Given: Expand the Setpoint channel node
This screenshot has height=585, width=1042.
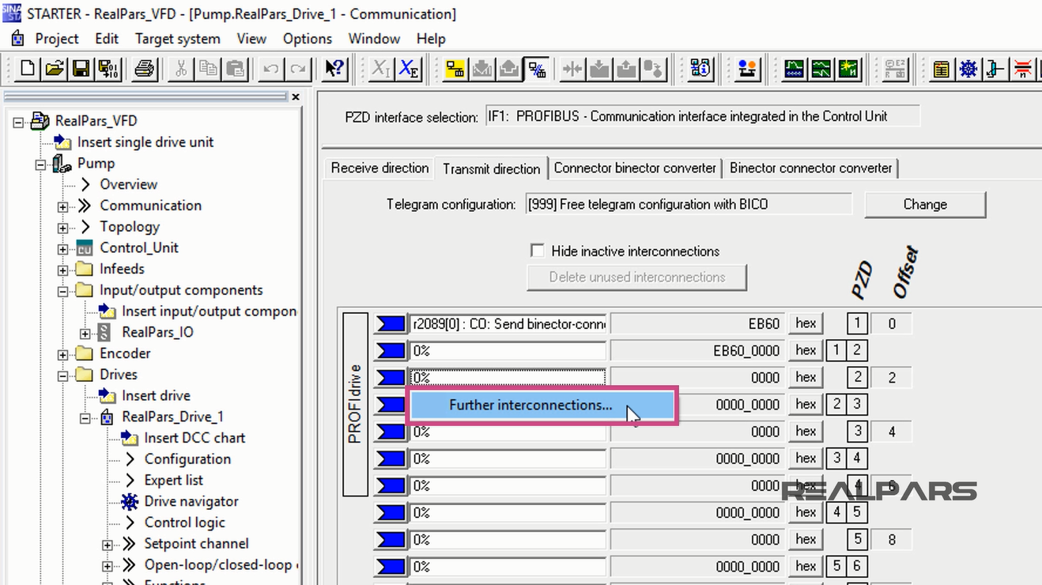Looking at the screenshot, I should point(107,545).
